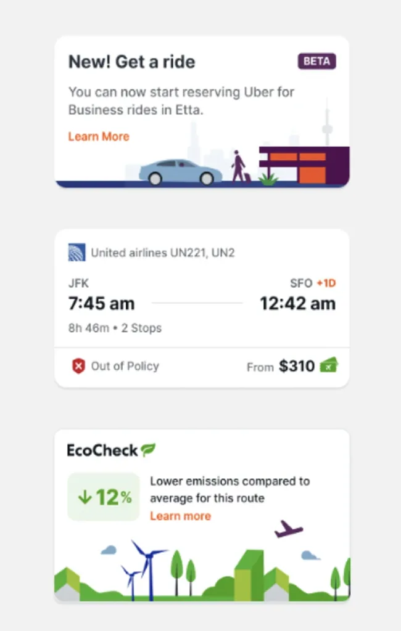Click the EcoCheck leaf icon
Image resolution: width=401 pixels, height=631 pixels.
(148, 450)
